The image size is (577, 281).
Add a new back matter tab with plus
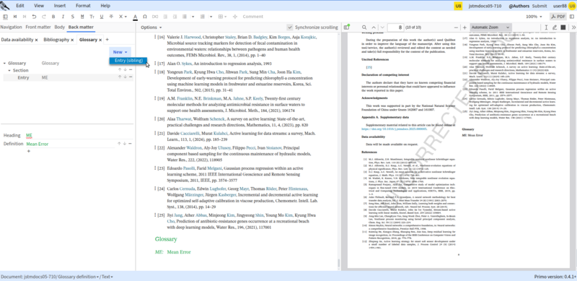[x=107, y=40]
